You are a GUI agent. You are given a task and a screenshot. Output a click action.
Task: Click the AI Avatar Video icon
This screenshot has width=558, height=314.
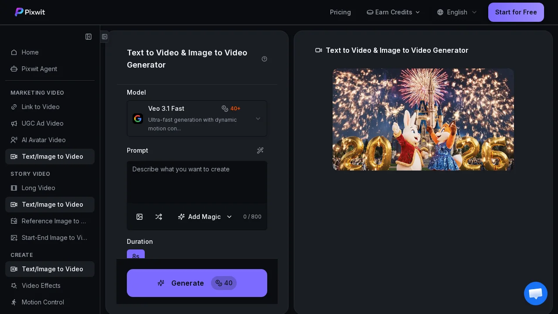click(14, 140)
